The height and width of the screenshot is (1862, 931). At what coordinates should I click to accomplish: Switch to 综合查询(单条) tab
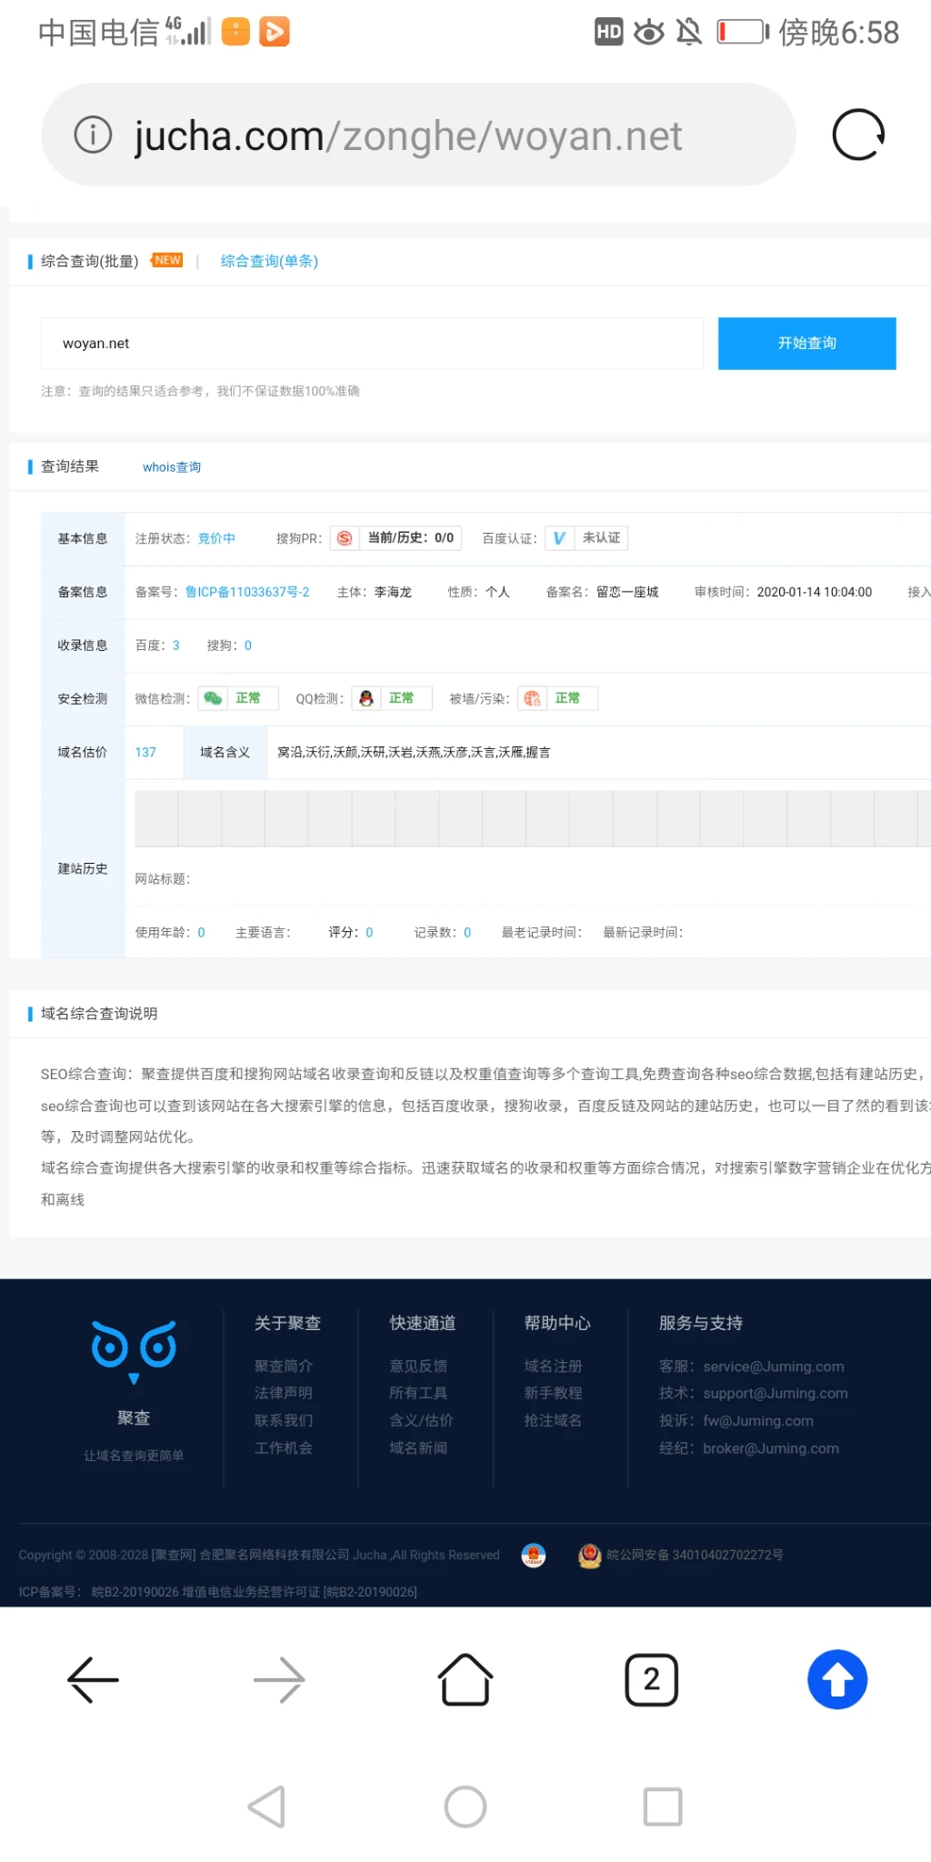pos(269,261)
